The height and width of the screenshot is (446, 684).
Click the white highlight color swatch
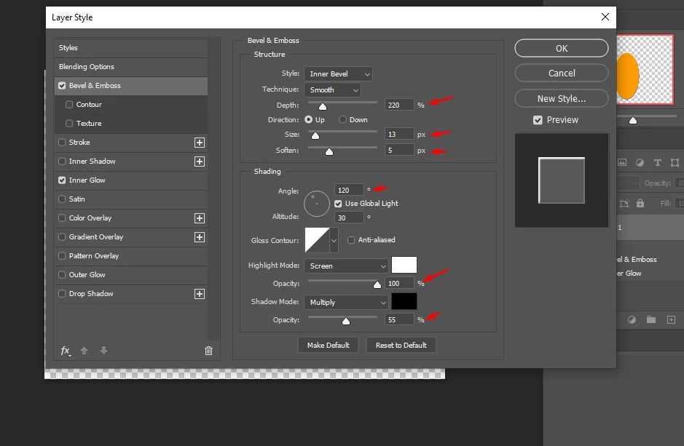(404, 265)
